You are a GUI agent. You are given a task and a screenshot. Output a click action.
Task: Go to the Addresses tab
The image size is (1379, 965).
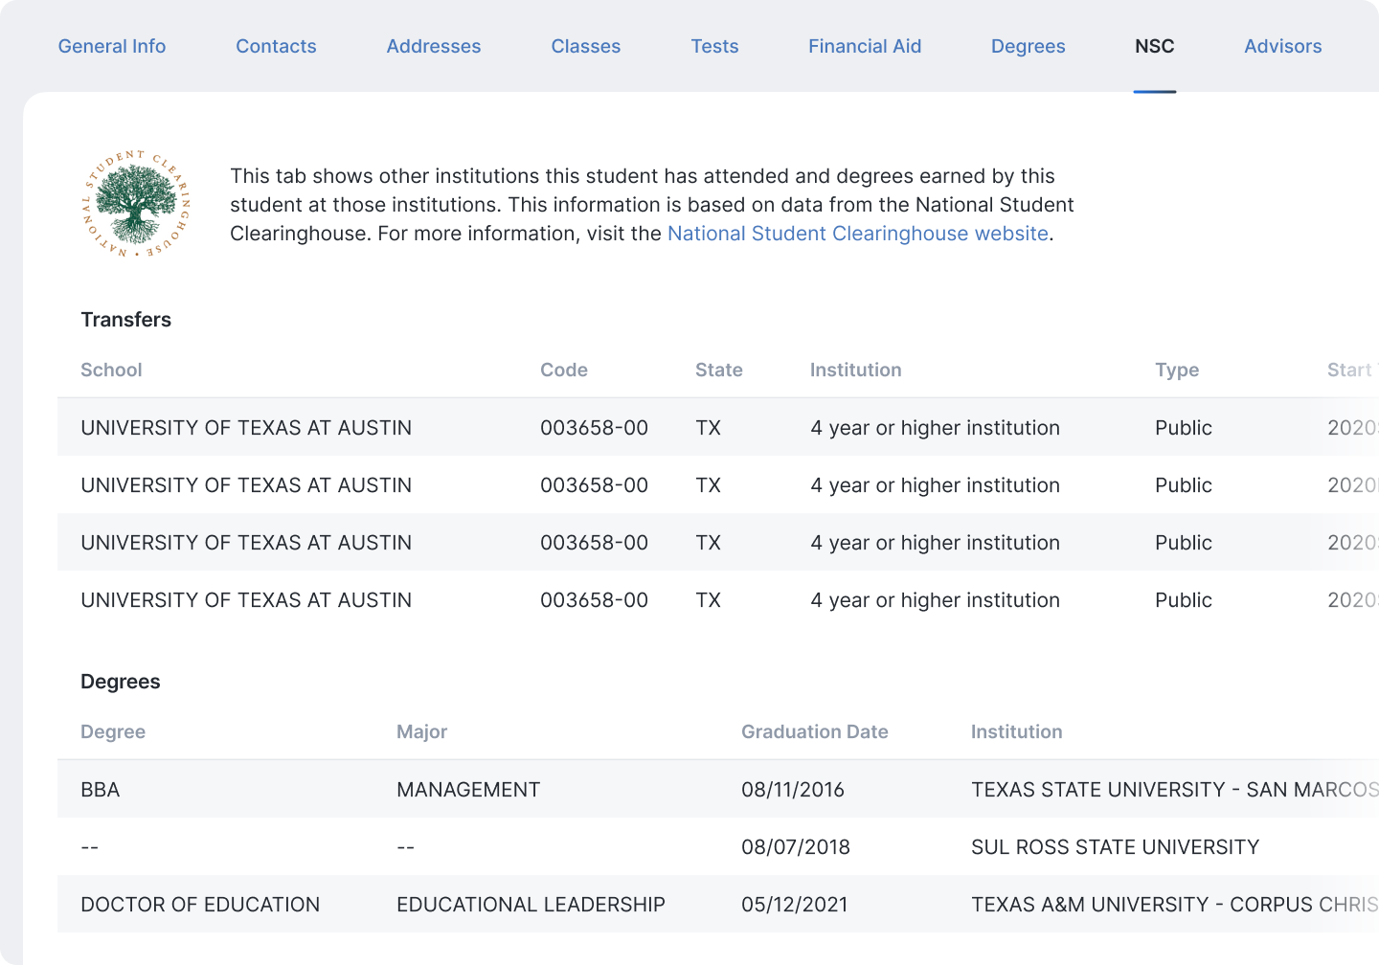434,46
